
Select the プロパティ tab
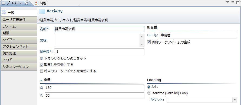pyautogui.click(x=15, y=3)
